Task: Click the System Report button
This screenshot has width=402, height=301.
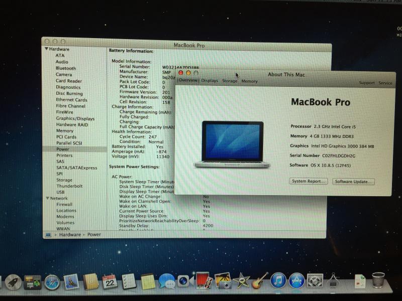Action: tap(309, 181)
